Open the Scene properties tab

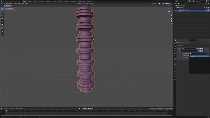point(175,53)
